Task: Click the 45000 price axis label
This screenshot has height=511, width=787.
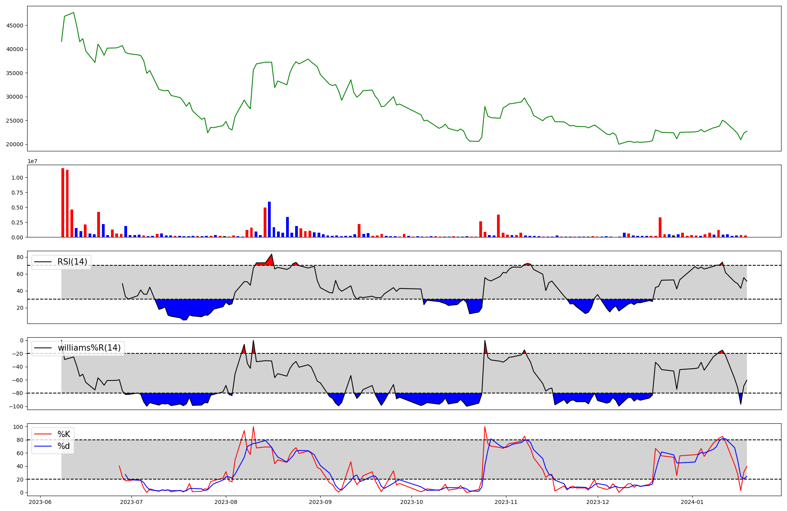Action: point(15,26)
